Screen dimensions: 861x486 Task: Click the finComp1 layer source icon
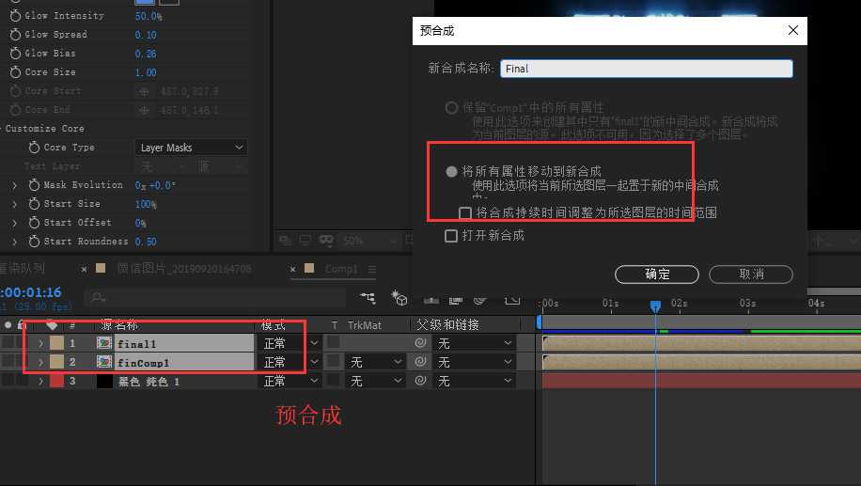104,362
